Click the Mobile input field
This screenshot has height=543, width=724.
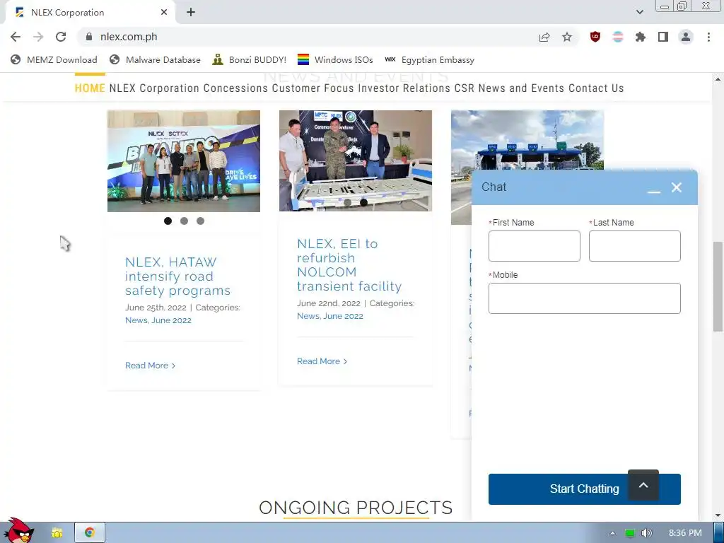[585, 298]
